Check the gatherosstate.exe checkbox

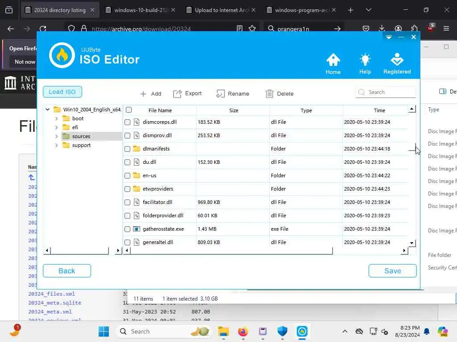tap(127, 229)
